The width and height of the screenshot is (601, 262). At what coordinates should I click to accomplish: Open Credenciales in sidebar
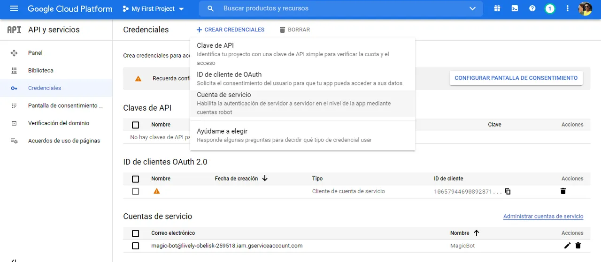tap(56, 88)
